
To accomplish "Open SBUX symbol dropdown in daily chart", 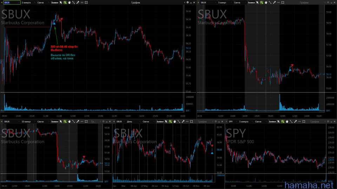I will point(120,121).
